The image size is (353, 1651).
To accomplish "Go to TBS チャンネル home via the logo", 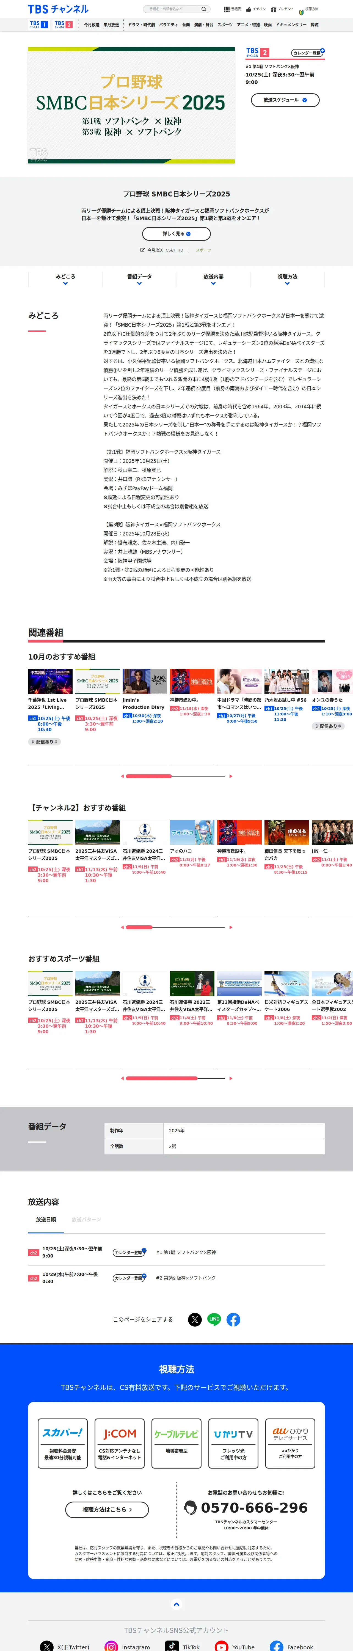I will click(58, 9).
